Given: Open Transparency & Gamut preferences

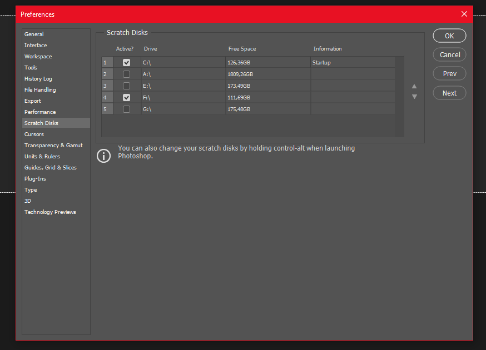Looking at the screenshot, I should tap(56, 145).
